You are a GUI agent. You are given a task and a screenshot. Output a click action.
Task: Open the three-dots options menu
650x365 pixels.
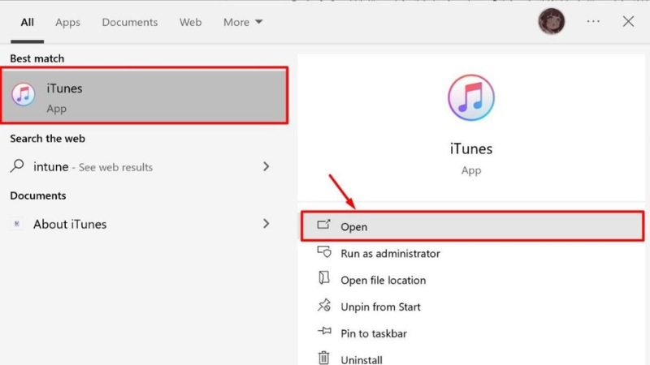click(x=593, y=21)
